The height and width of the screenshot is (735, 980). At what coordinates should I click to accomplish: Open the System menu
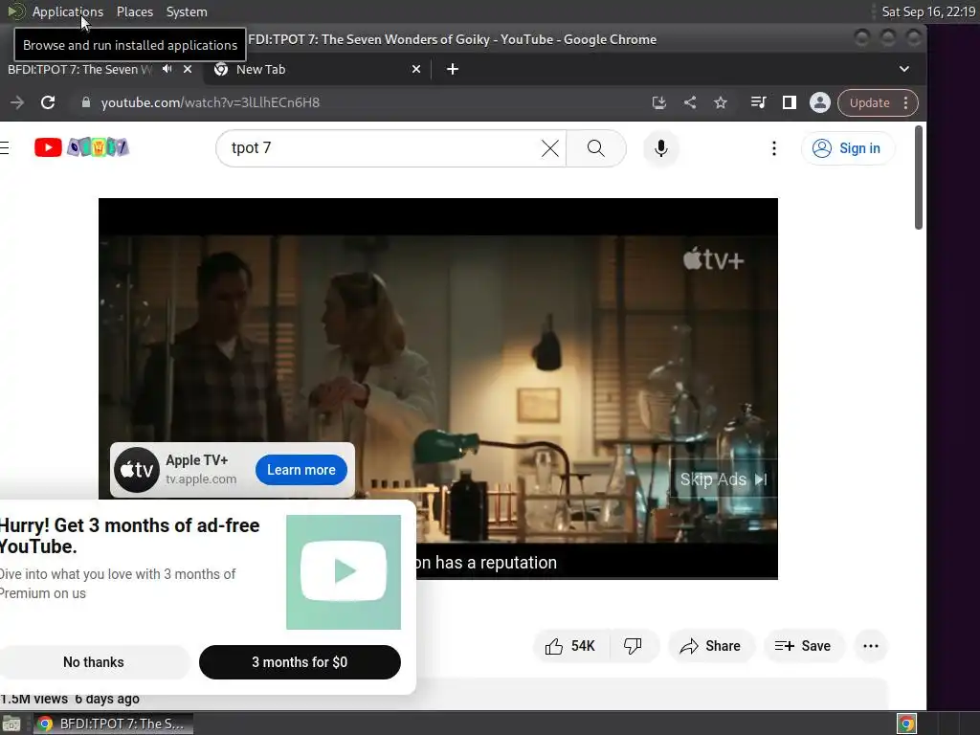tap(187, 11)
